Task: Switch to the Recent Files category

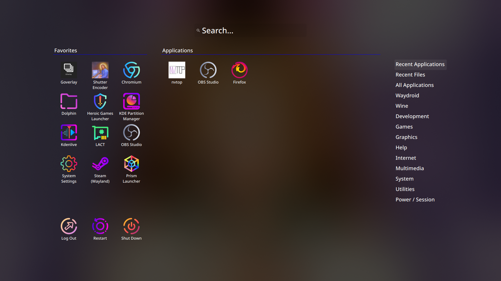Action: [x=410, y=75]
